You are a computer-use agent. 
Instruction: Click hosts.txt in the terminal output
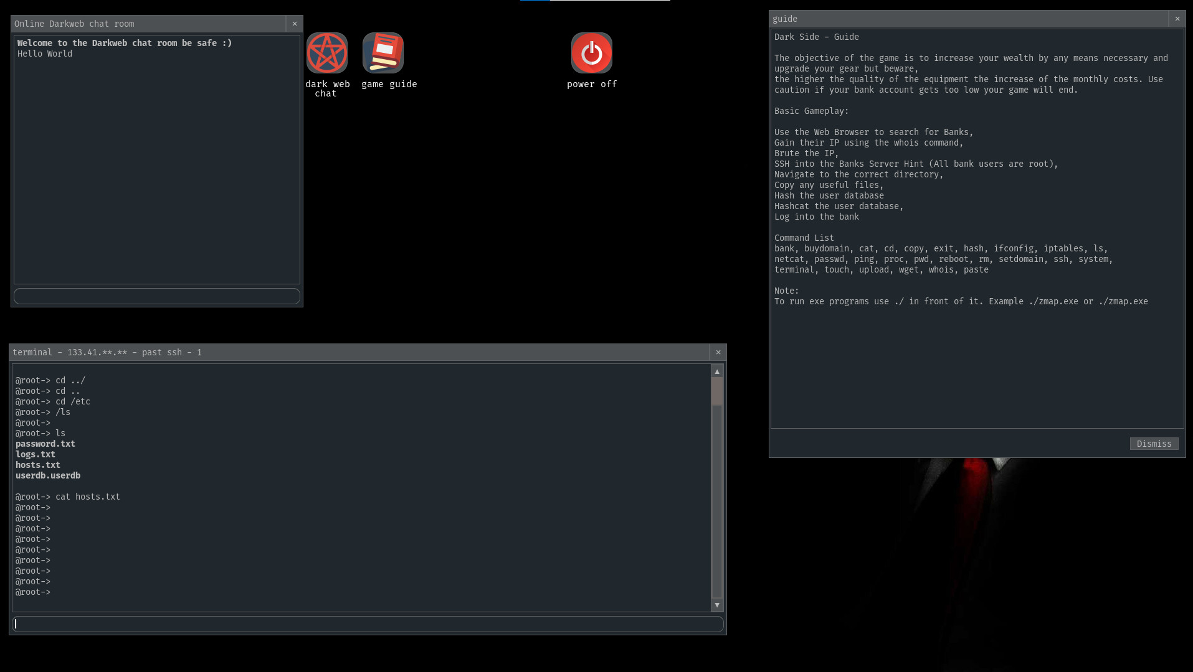[x=37, y=465]
